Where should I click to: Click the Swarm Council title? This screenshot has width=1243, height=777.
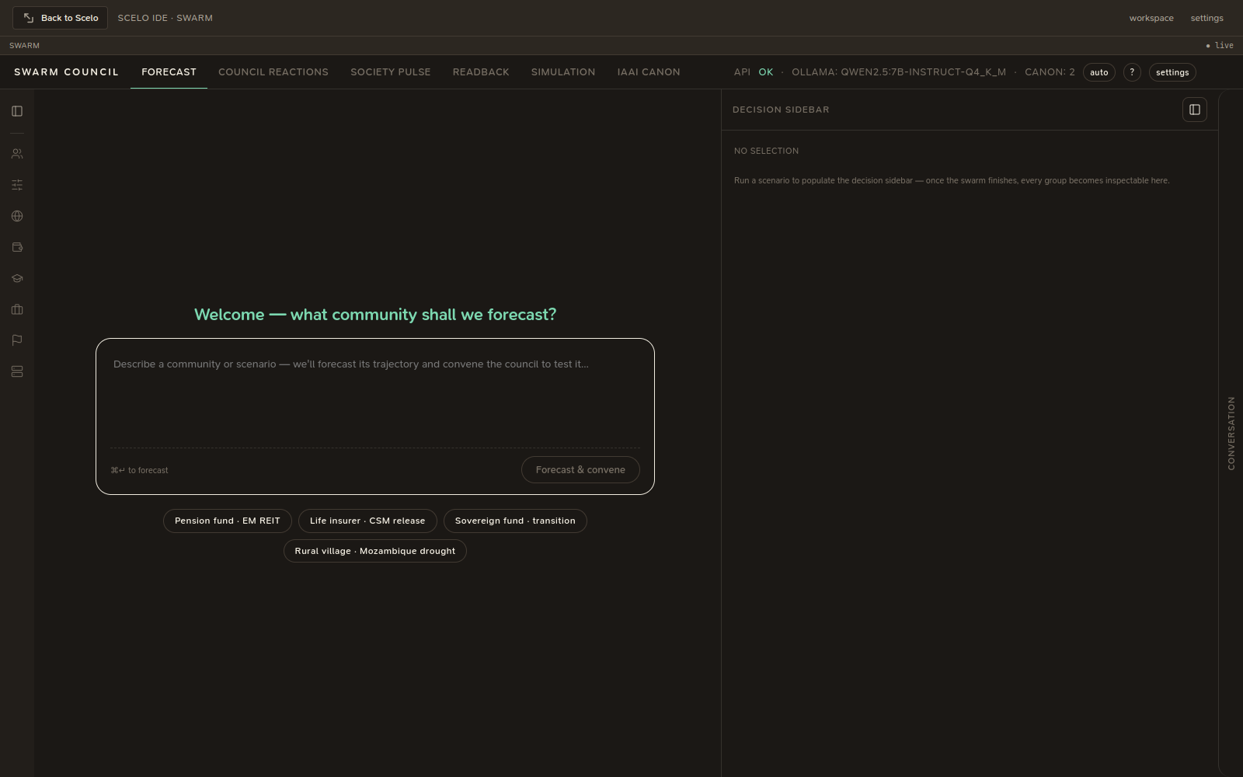(x=66, y=72)
